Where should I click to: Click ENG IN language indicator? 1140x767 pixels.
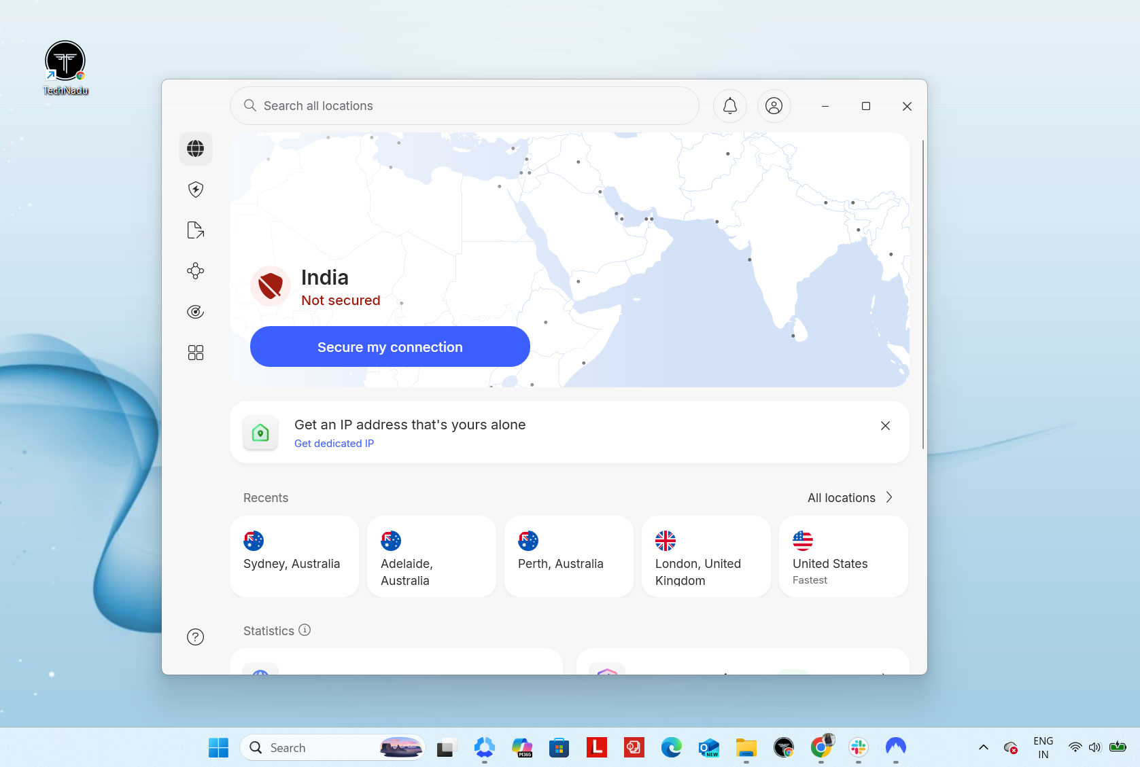[1043, 747]
